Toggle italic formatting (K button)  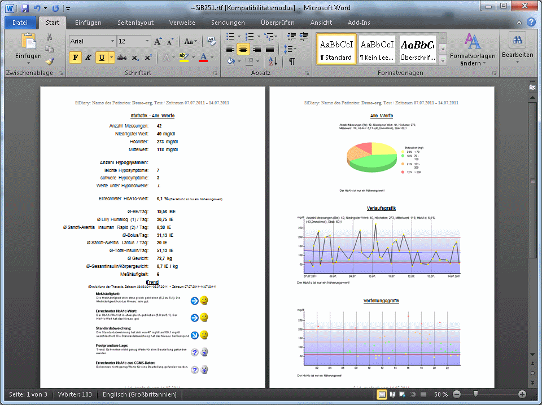(x=89, y=58)
